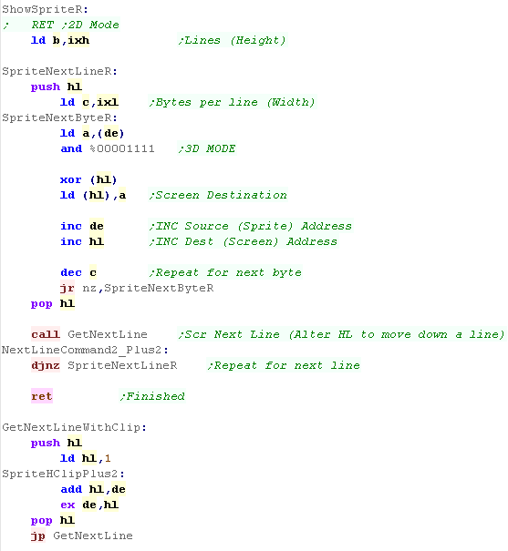The image size is (508, 551).
Task: Place cursor on 'ld b,ixh' instruction
Action: click(60, 40)
